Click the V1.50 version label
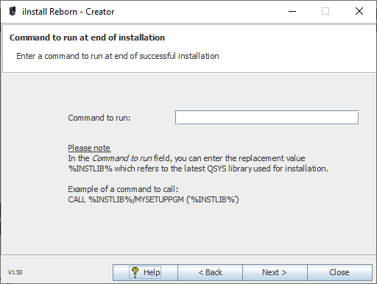This screenshot has width=377, height=284. pyautogui.click(x=15, y=272)
